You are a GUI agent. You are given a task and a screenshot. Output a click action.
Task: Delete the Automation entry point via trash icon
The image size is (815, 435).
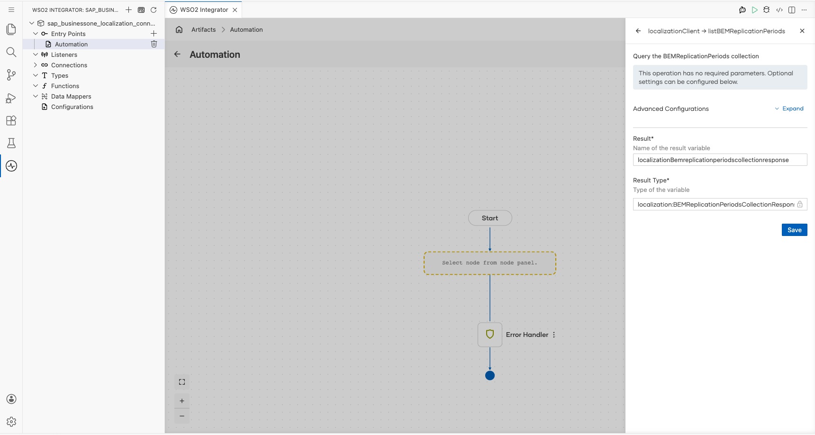pos(154,44)
